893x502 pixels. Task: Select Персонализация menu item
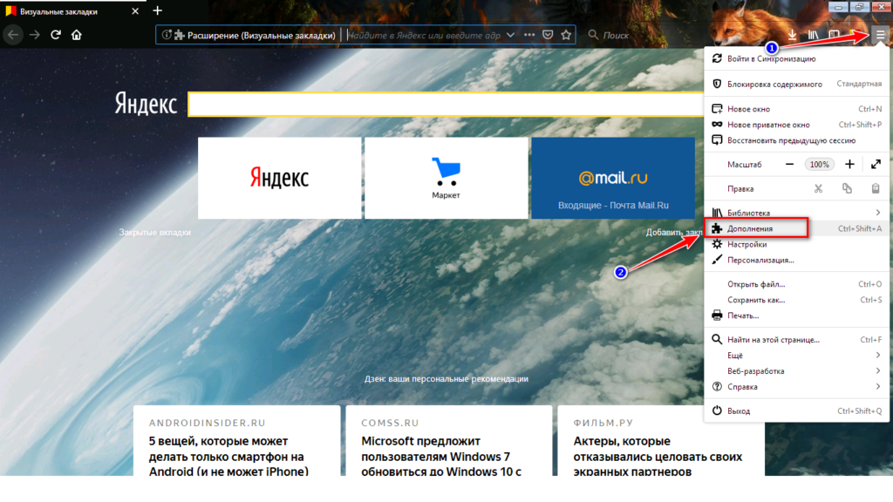coord(796,260)
